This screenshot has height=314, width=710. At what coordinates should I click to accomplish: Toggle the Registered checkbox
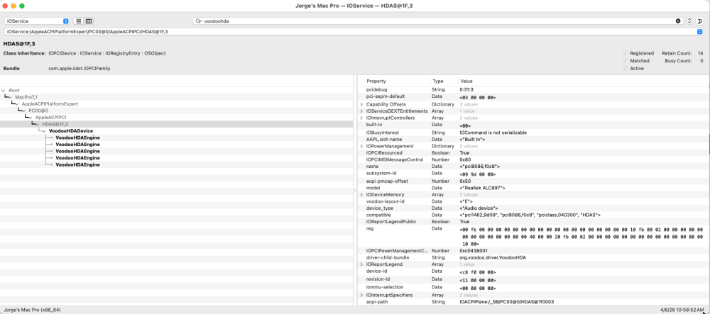pos(625,53)
